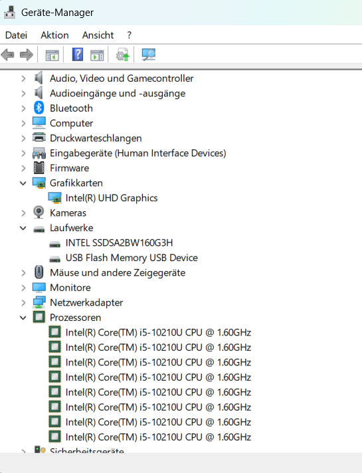The height and width of the screenshot is (473, 362).
Task: Click the drive icon for INTEL SSDSA2BW160G3H
Action: click(54, 244)
